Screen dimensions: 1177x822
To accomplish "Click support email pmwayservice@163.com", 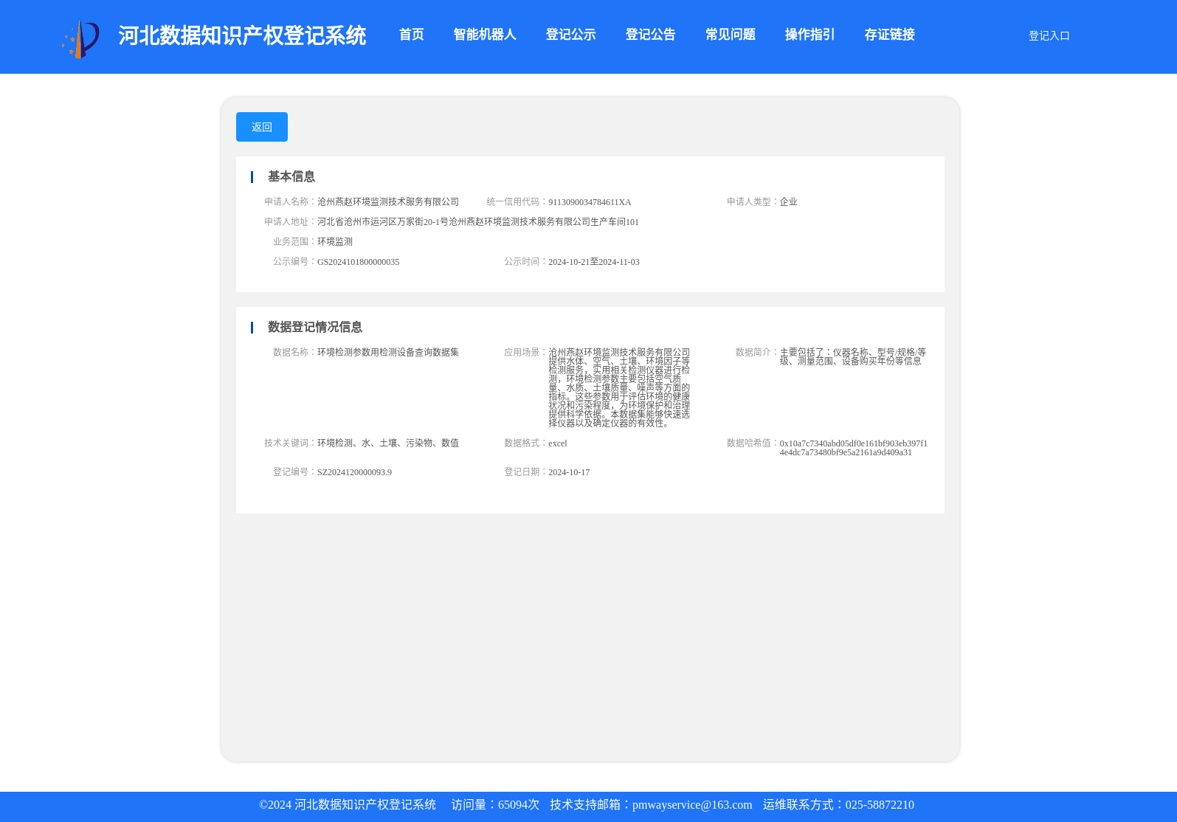I will 692,805.
